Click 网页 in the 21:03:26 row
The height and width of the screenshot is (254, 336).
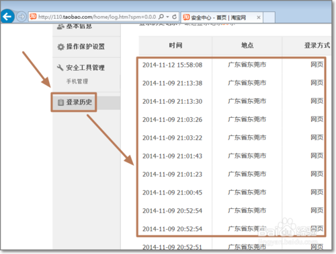click(x=317, y=119)
